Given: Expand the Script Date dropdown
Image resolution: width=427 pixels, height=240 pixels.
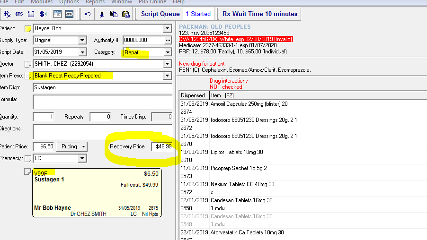Looking at the screenshot, I should 83,52.
